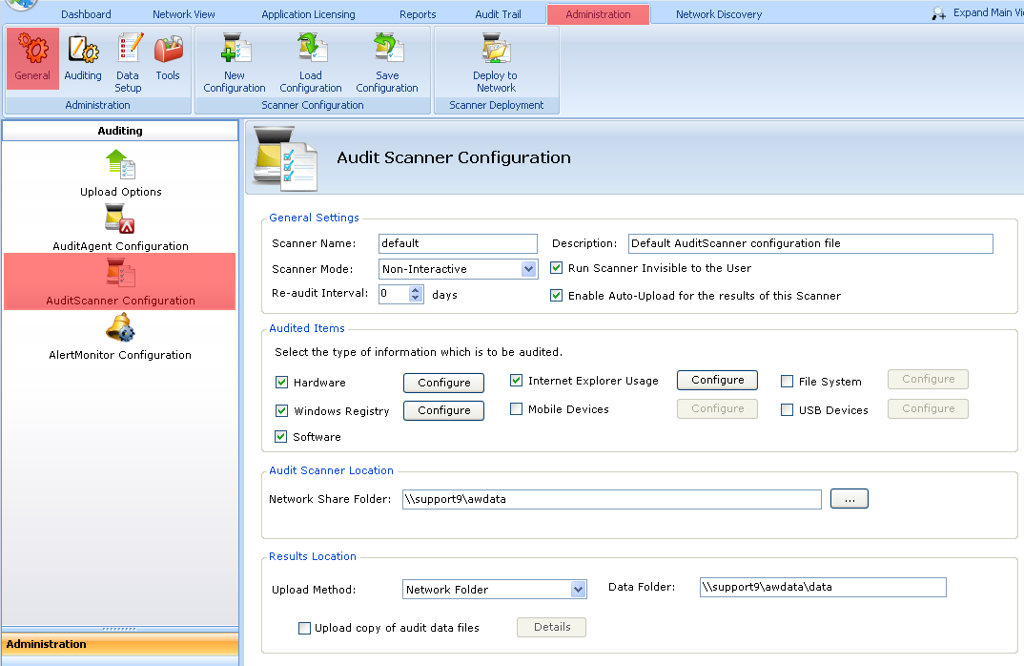Click the Re-audit Interval spinner arrows
Viewport: 1024px width, 666px height.
pyautogui.click(x=416, y=294)
